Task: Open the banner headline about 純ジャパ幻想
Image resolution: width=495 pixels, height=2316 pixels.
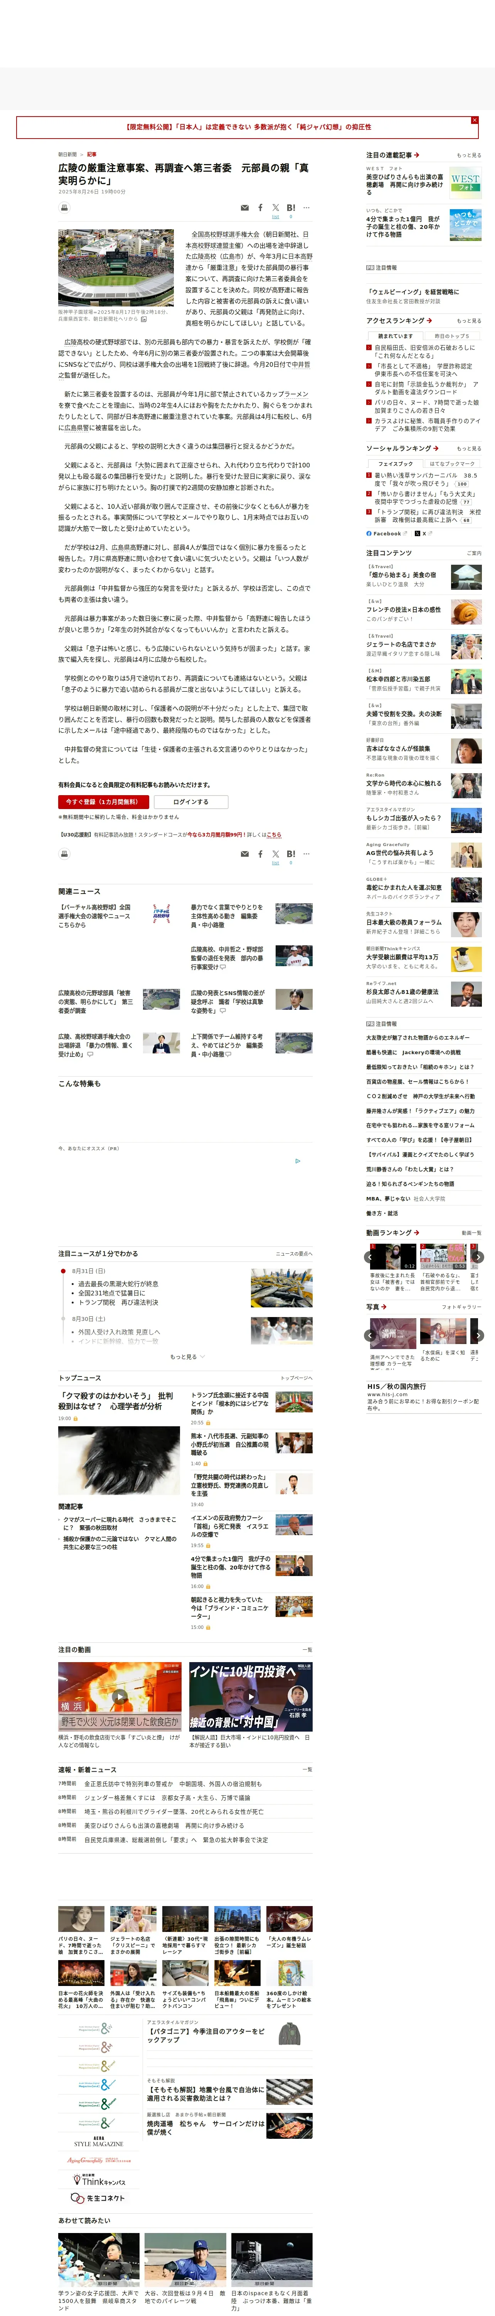Action: click(247, 128)
